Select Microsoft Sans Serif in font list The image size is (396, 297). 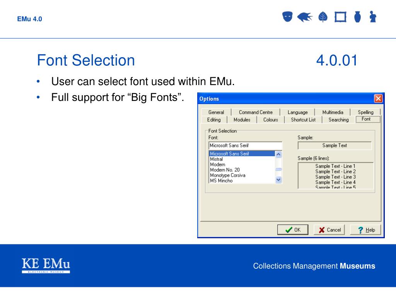pyautogui.click(x=242, y=154)
